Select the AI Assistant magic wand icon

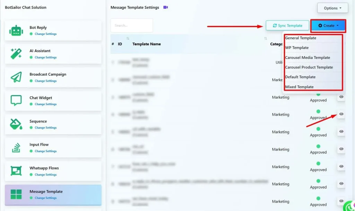pyautogui.click(x=16, y=54)
